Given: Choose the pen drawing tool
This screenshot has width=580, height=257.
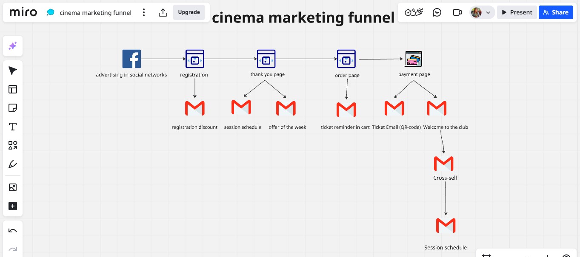Looking at the screenshot, I should point(13,164).
